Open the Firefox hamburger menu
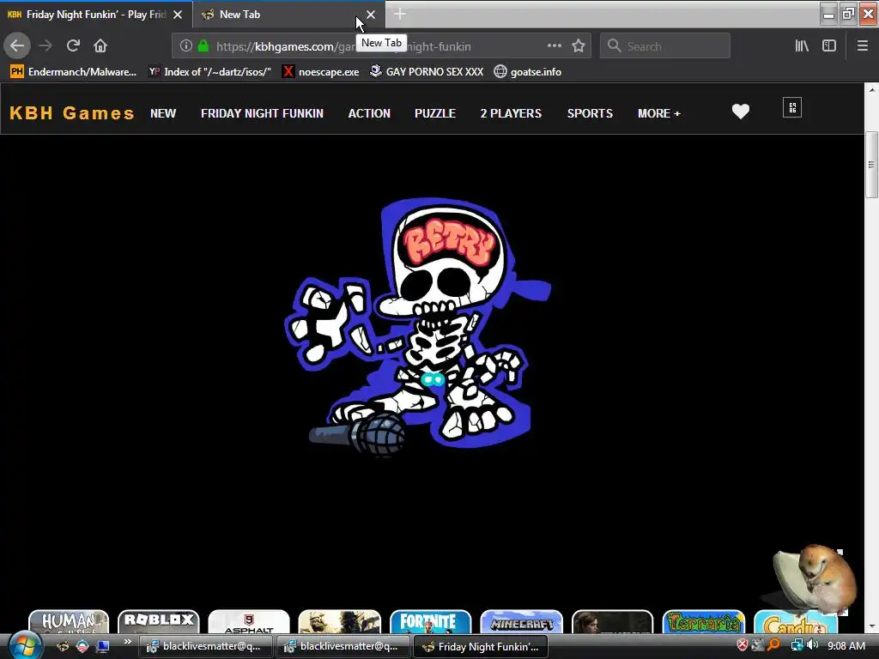This screenshot has width=879, height=659. [863, 46]
